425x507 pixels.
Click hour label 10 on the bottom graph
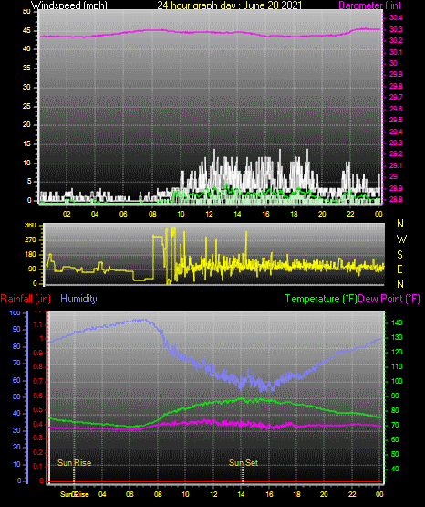185,494
